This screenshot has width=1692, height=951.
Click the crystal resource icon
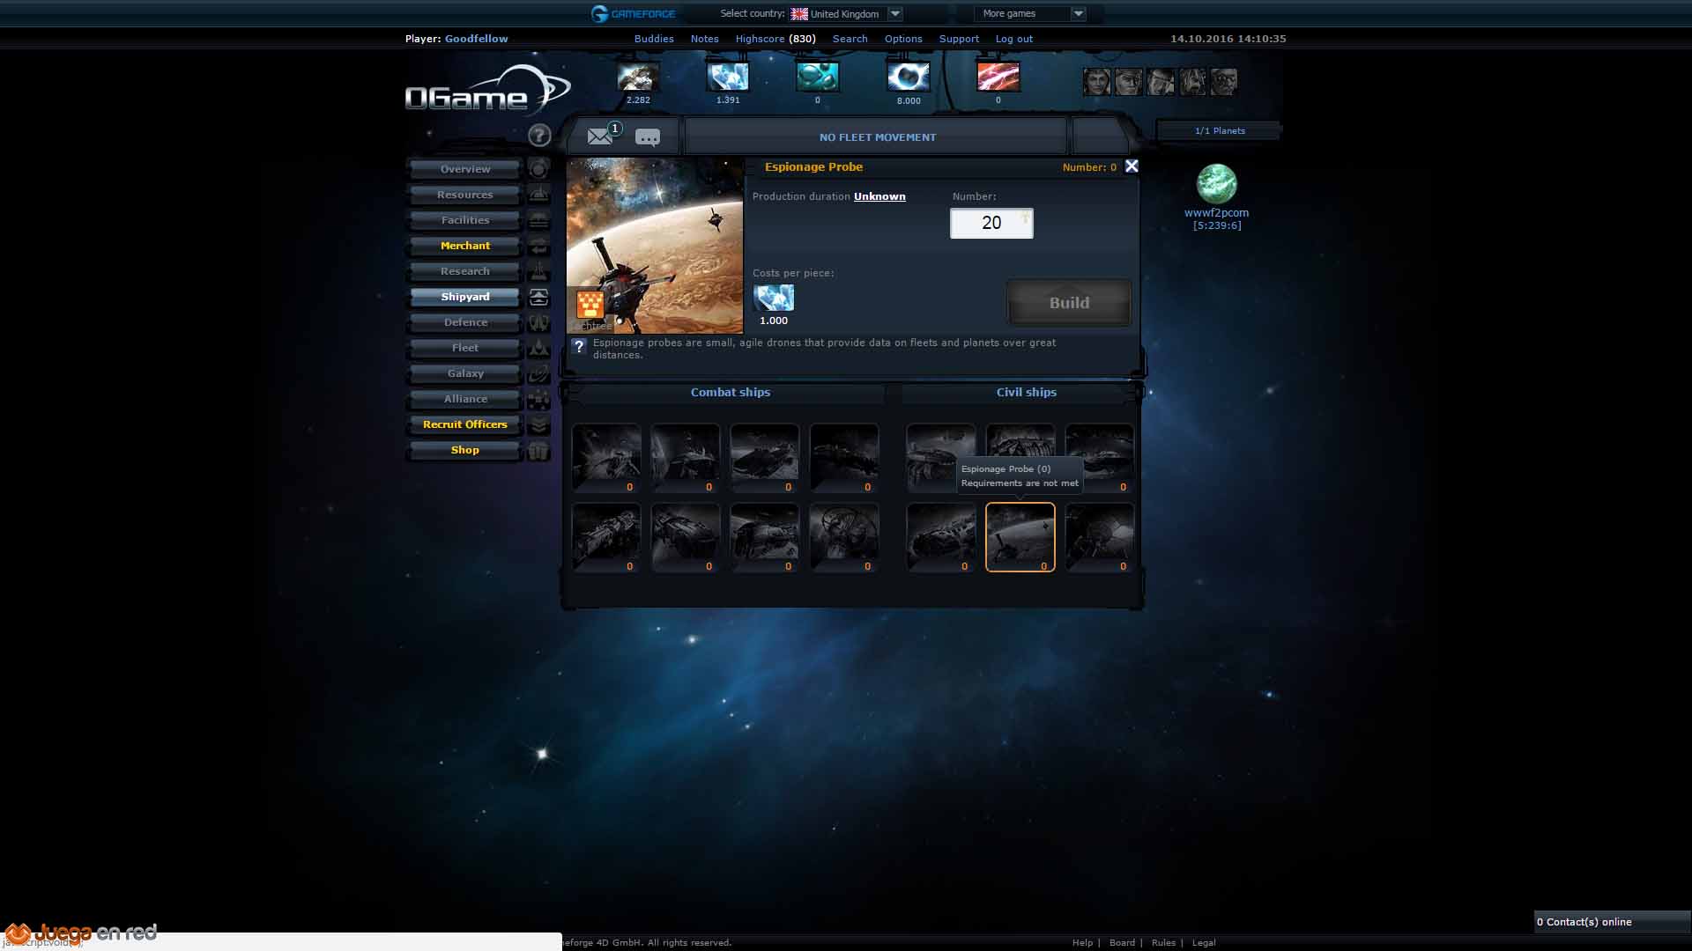[728, 77]
